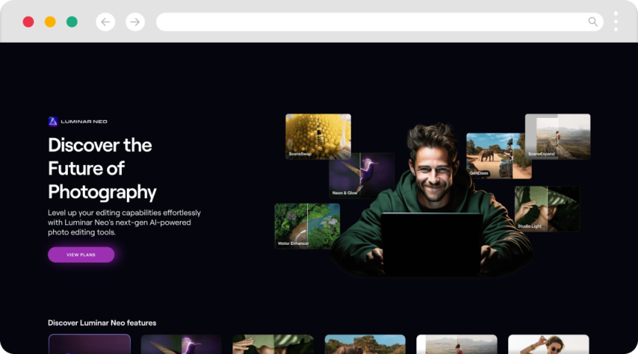The image size is (638, 354).
Task: Open the browser three-dot menu
Action: [x=616, y=21]
